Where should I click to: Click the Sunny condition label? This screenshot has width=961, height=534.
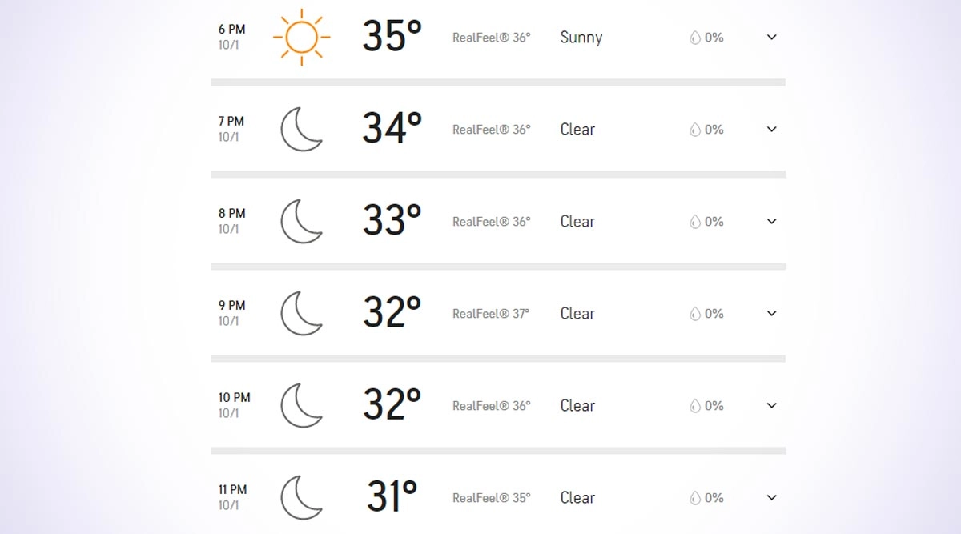[581, 38]
